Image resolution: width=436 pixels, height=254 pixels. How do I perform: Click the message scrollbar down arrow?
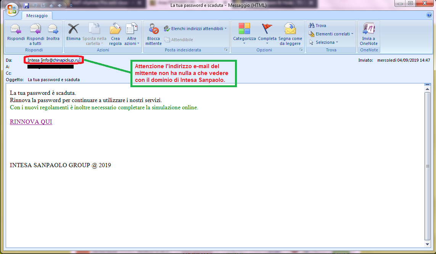tap(428, 244)
